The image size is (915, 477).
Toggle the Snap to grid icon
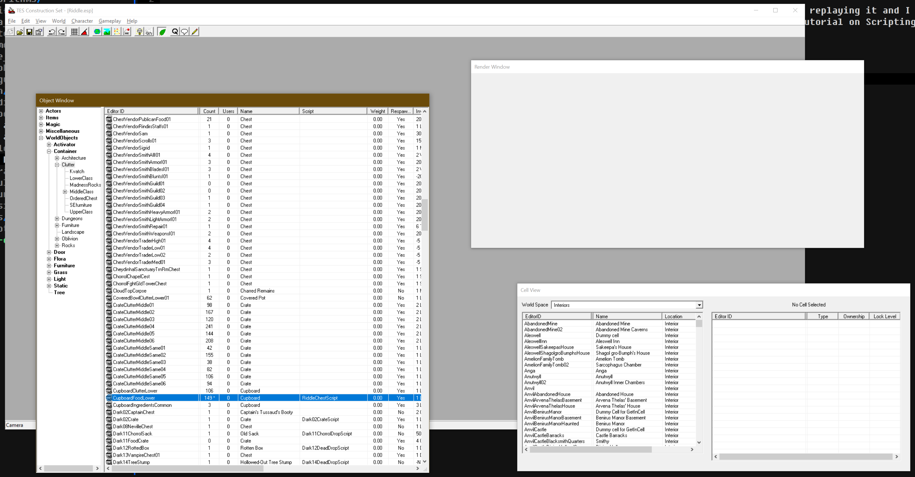[x=74, y=32]
